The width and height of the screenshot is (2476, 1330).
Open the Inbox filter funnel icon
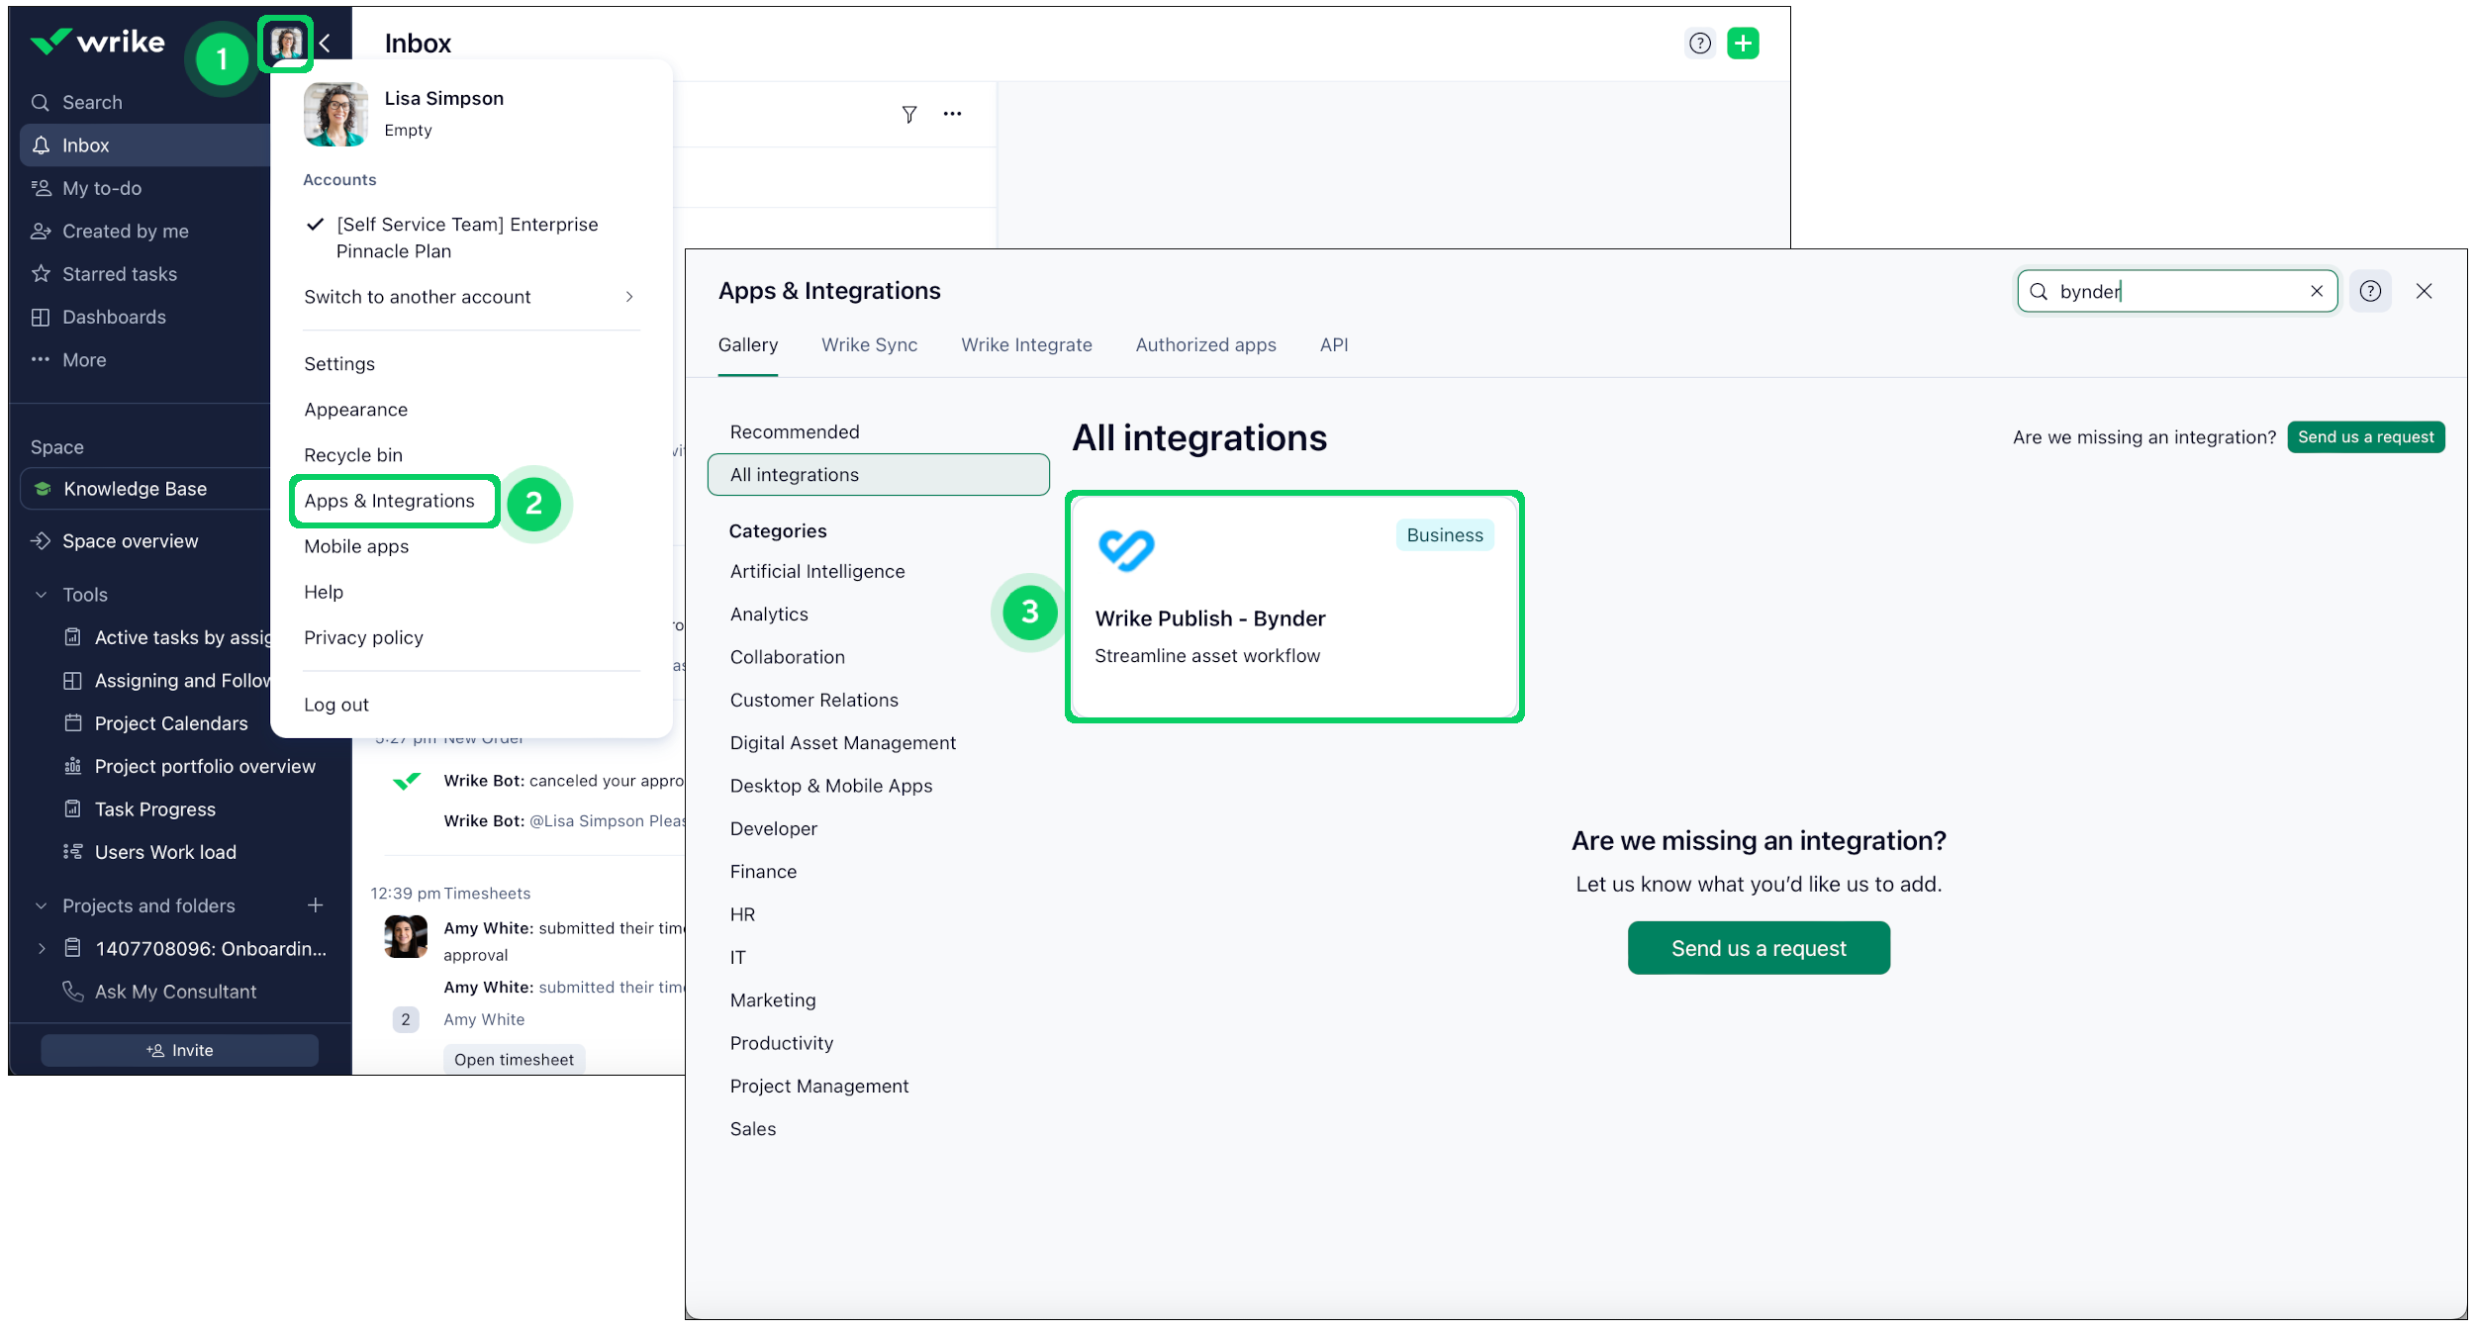click(909, 114)
